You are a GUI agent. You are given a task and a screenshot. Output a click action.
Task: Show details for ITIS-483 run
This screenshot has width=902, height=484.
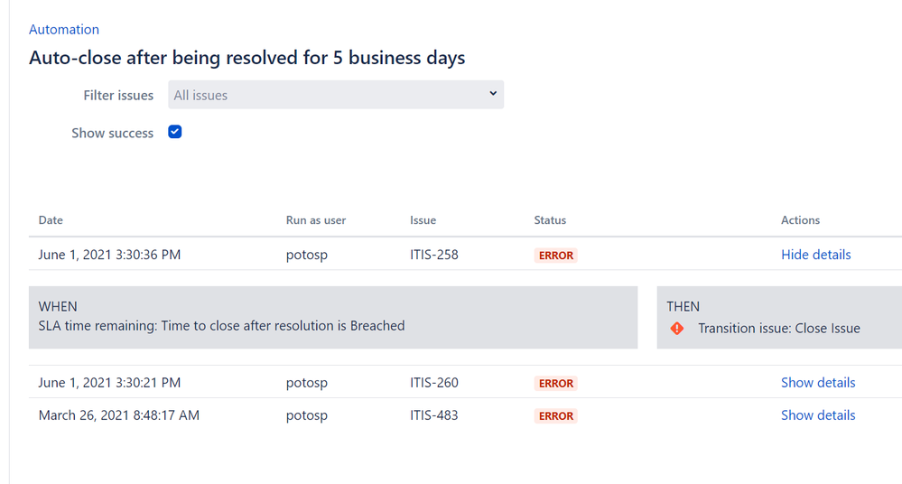coord(818,415)
